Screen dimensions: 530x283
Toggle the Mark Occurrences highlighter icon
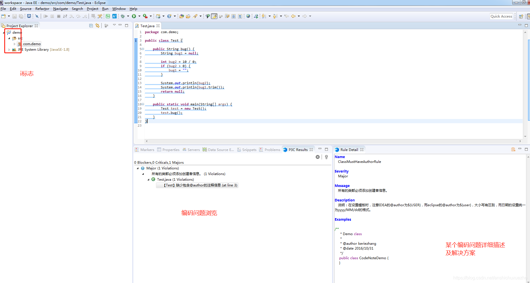[214, 16]
